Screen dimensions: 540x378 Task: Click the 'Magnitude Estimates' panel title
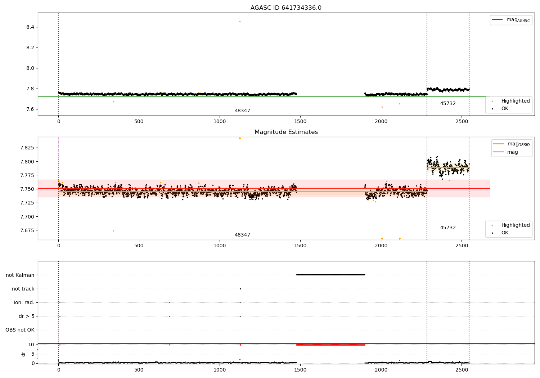[x=286, y=132]
